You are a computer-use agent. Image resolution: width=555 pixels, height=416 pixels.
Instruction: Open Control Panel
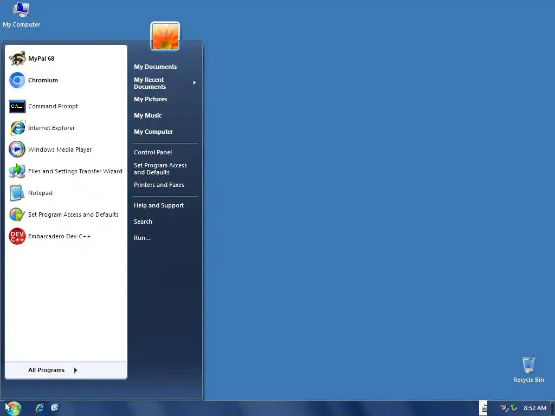click(165, 152)
